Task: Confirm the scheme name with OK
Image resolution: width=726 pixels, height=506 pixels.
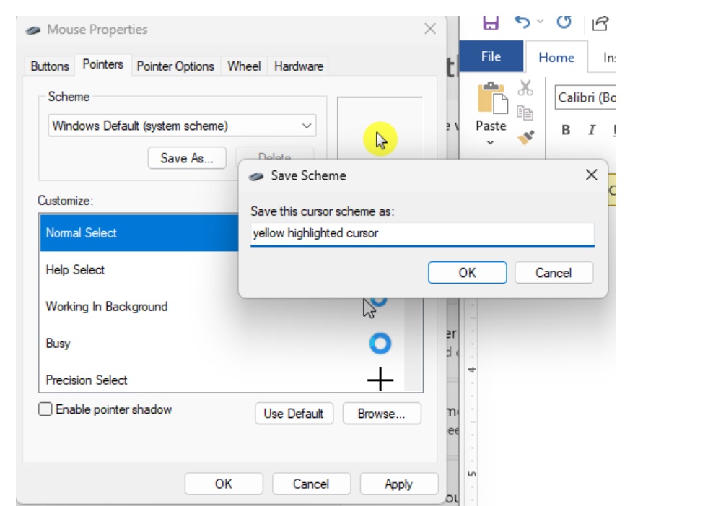Action: pos(467,272)
